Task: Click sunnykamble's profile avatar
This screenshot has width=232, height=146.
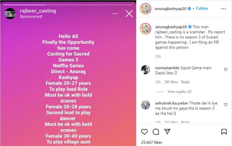Action: (146, 70)
